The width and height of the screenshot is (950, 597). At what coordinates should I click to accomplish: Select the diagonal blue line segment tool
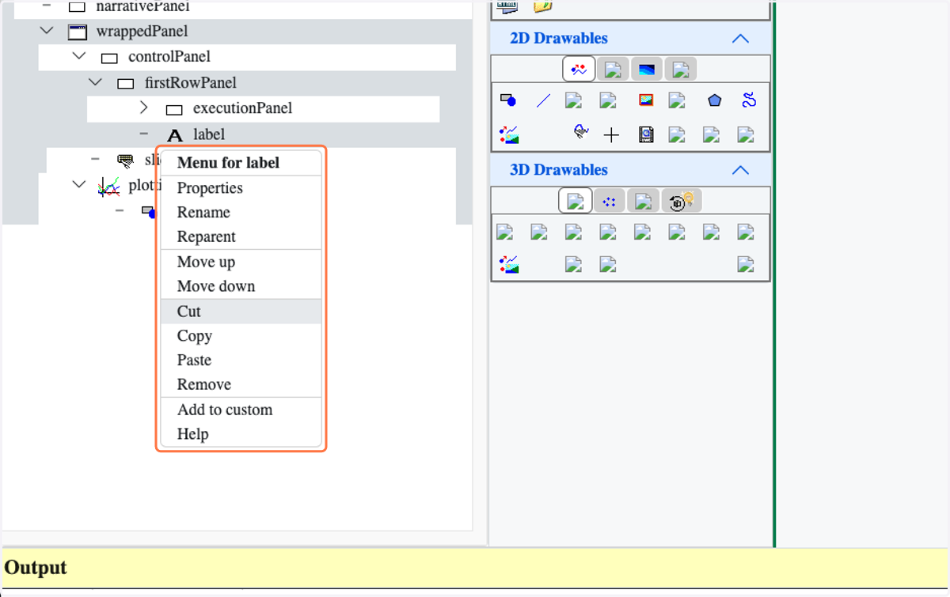pos(543,100)
